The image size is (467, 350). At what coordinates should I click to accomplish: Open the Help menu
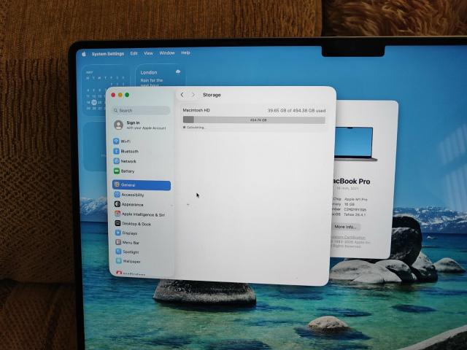tap(185, 52)
